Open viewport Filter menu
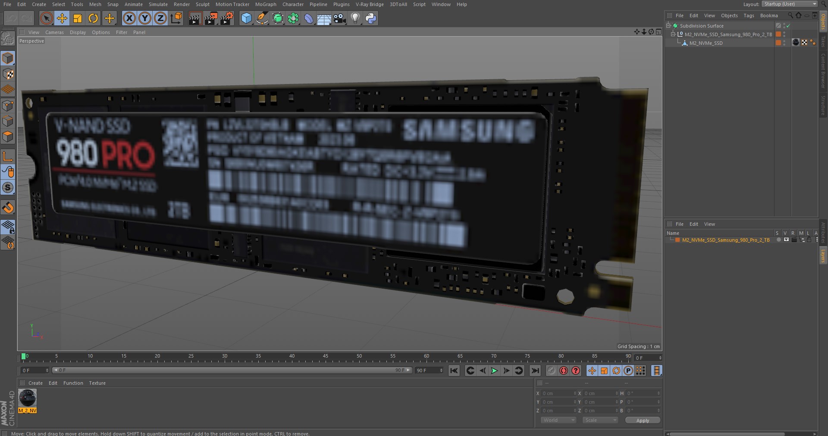 click(x=122, y=32)
